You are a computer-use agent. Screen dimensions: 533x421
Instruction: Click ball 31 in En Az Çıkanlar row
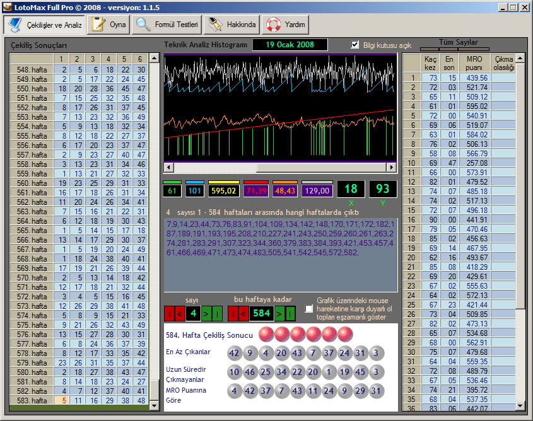(360, 353)
